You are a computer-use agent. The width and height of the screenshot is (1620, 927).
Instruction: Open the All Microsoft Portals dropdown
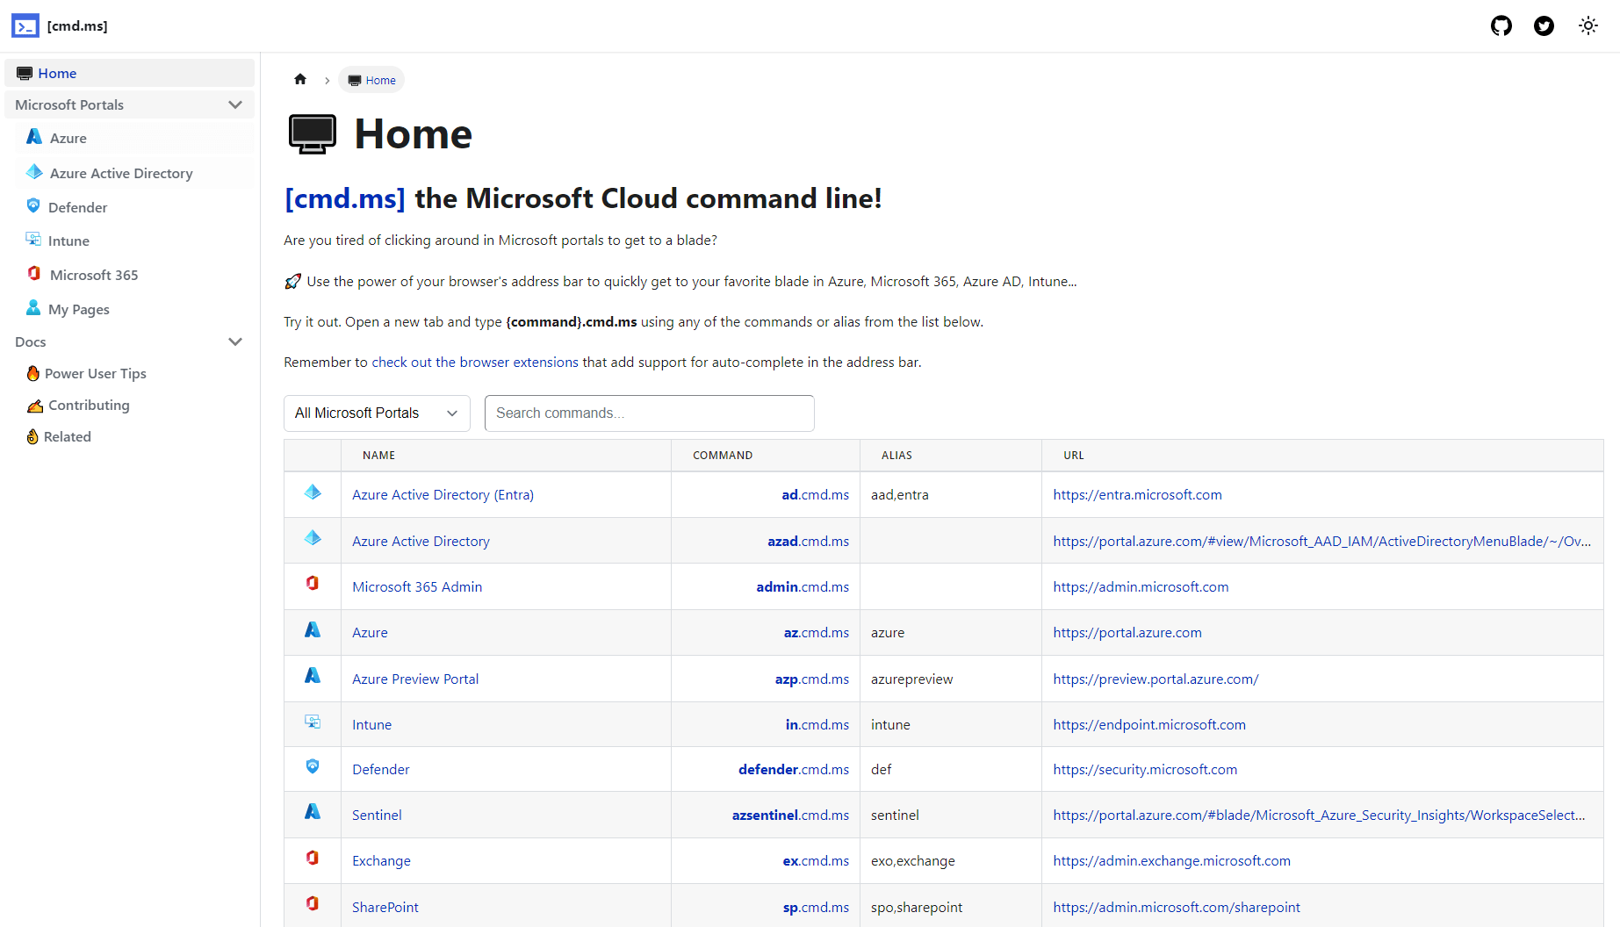(x=377, y=413)
